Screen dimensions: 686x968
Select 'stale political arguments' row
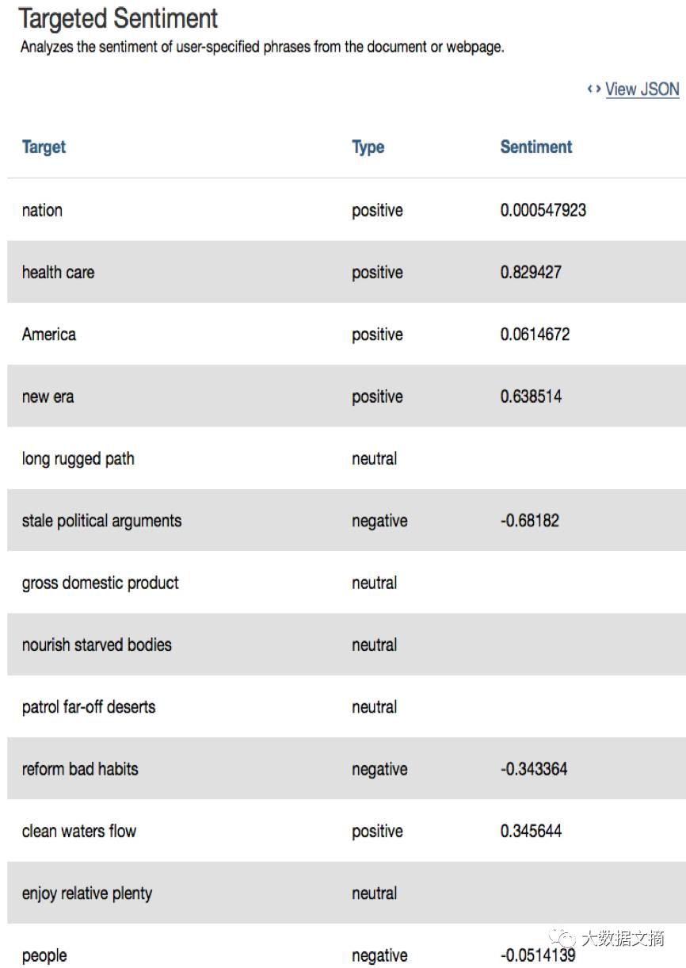[346, 521]
